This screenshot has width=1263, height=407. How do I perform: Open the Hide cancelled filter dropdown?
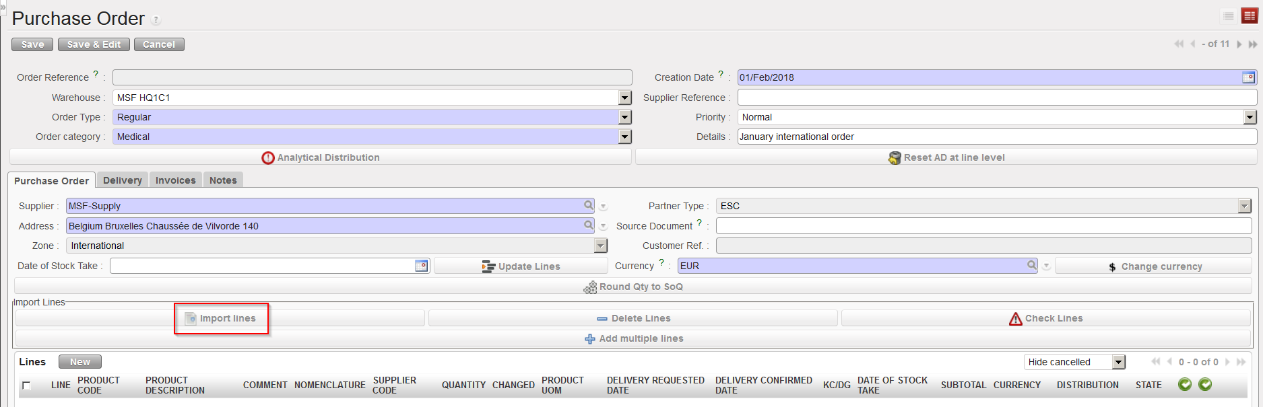tap(1119, 362)
